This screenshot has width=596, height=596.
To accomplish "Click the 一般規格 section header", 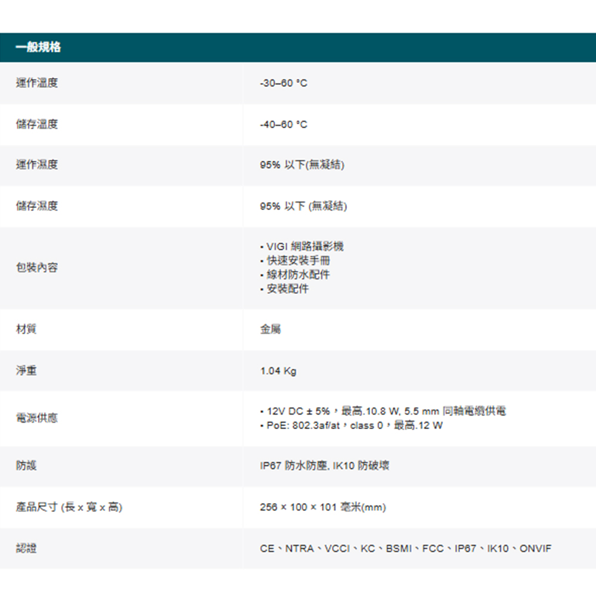I will click(x=38, y=48).
